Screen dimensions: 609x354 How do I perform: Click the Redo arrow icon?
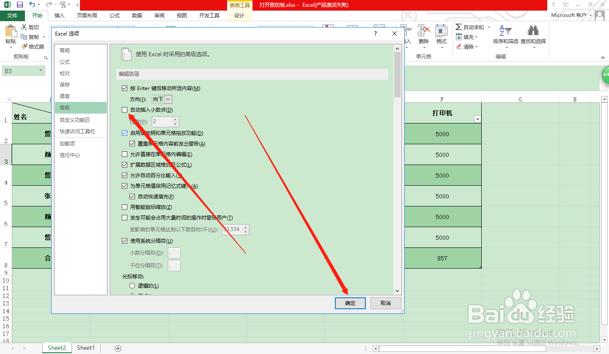49,5
